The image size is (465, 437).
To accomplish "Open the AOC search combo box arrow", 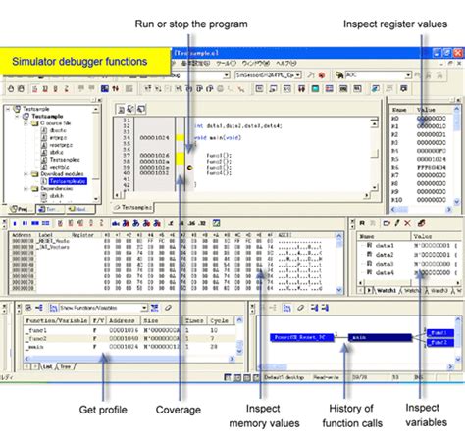I will [408, 75].
